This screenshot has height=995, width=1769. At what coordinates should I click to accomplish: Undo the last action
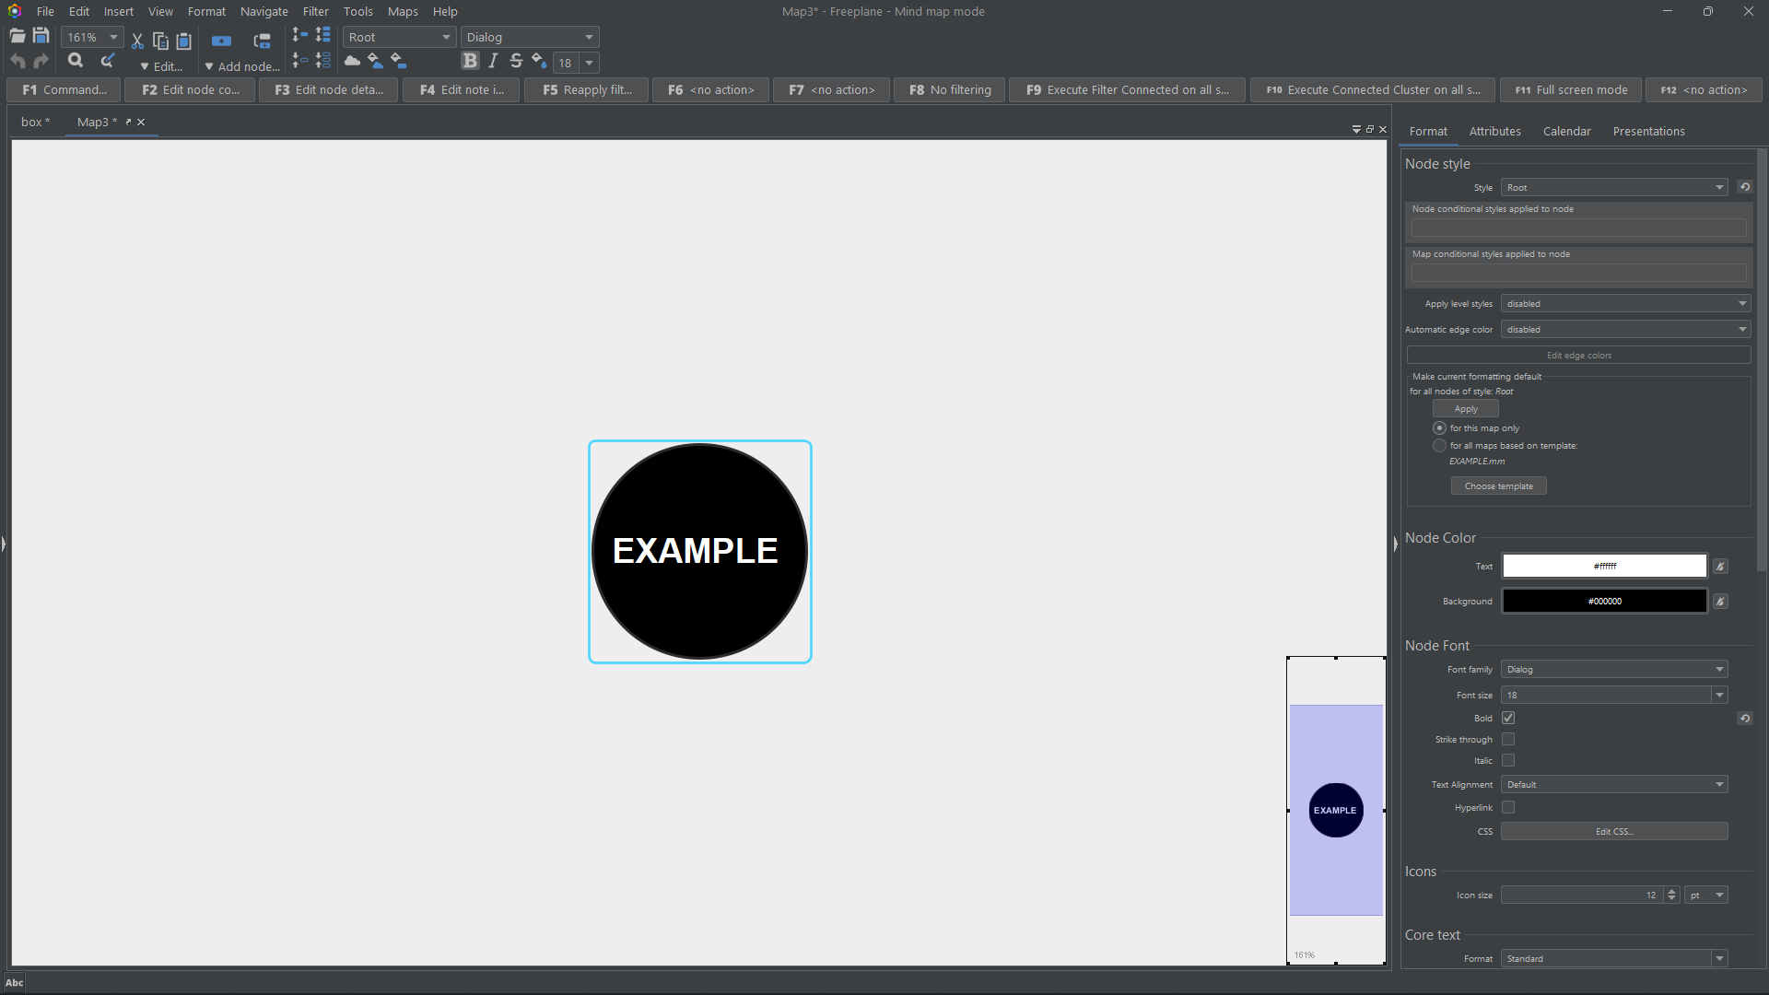tap(18, 61)
